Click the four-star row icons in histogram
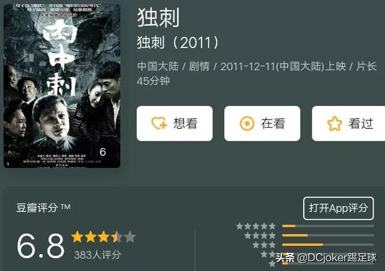The height and width of the screenshot is (271, 385). (260, 235)
